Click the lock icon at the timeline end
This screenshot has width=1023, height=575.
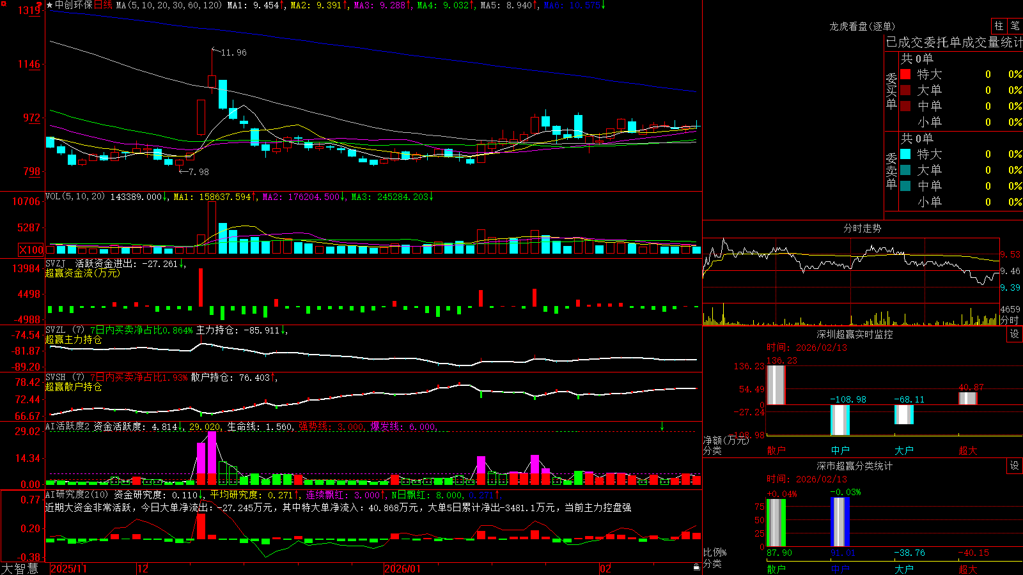697,567
